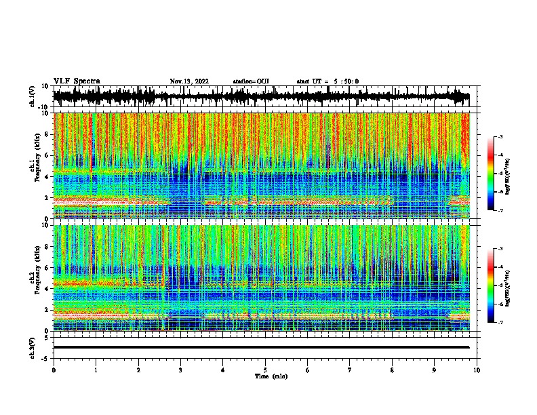Viewport: 537px width, 415px height.
Task: Click the 'ch.3(V)' axis label
Action: click(x=33, y=348)
